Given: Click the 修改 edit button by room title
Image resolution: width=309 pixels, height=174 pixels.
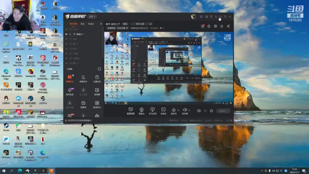Looking at the screenshot, I should coord(125,24).
